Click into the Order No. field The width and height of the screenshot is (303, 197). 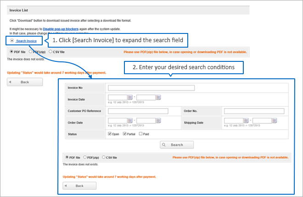[x=254, y=111]
